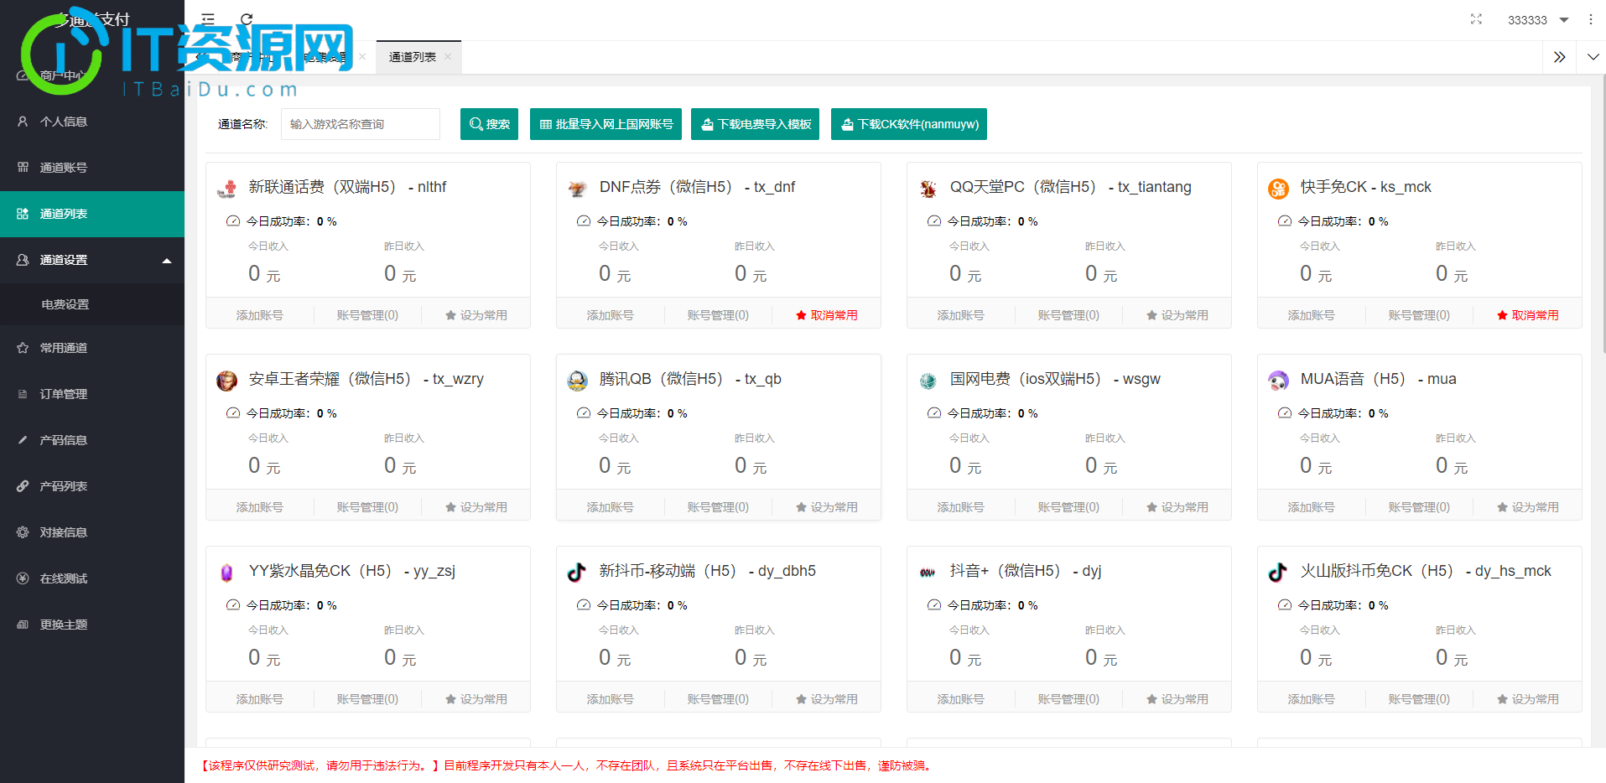Viewport: 1606px width, 783px height.
Task: Collapse the 通道设置 sidebar group
Action: point(92,260)
